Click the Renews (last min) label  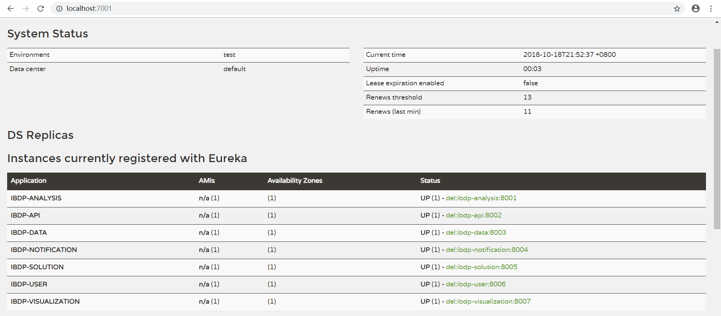pyautogui.click(x=393, y=112)
